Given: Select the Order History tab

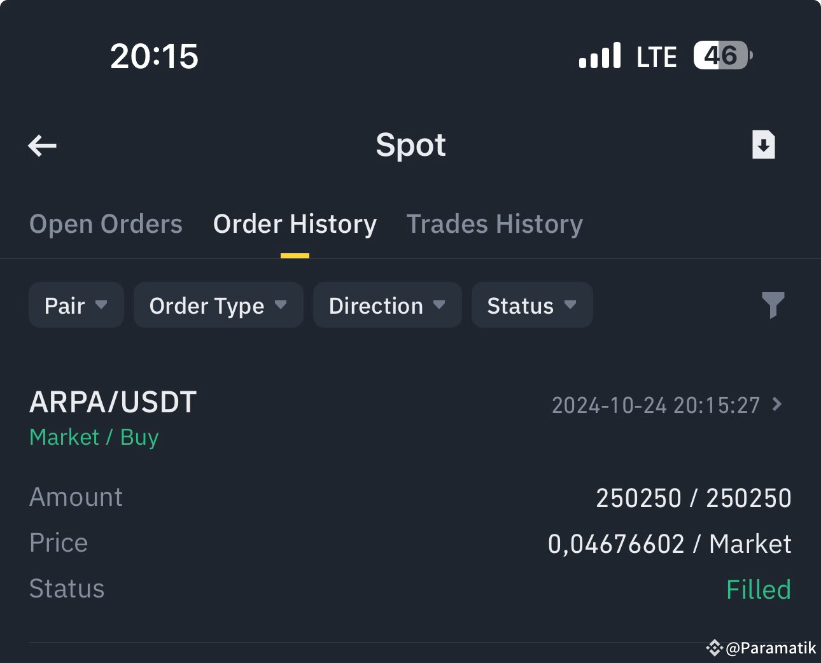Looking at the screenshot, I should 295,224.
